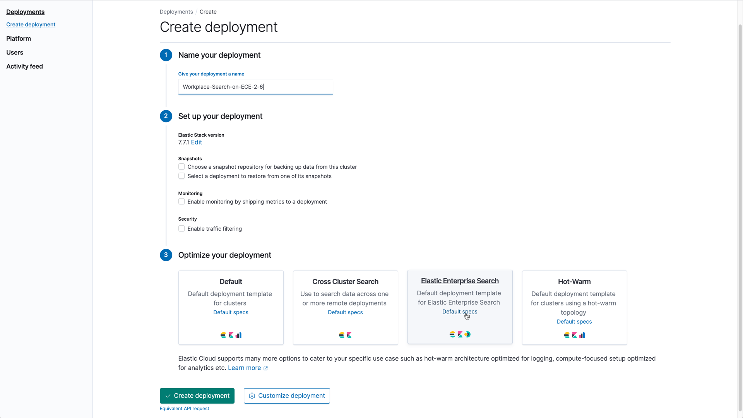Click the 7.7.1 version value
This screenshot has width=743, height=418.
(x=183, y=142)
